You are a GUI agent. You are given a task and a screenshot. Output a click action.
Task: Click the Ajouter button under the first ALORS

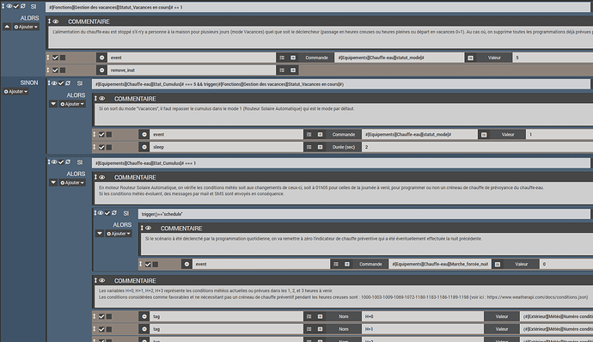tap(26, 27)
